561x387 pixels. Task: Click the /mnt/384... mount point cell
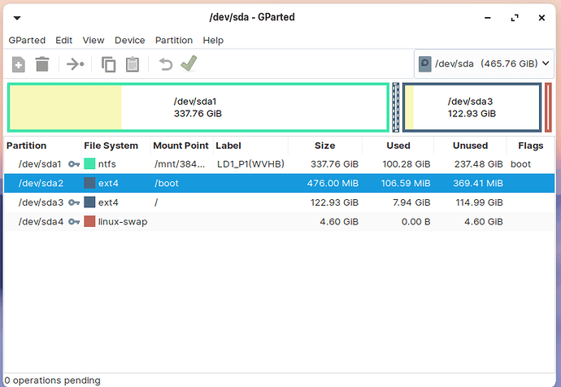180,164
